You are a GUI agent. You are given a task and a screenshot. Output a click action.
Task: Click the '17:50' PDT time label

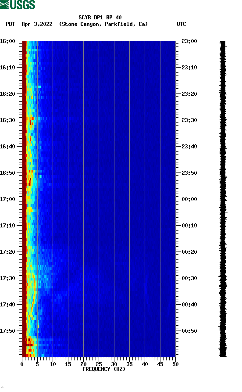tap(7, 331)
